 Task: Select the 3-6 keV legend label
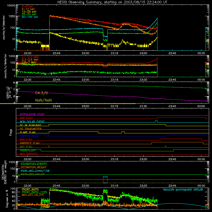tap(28, 6)
